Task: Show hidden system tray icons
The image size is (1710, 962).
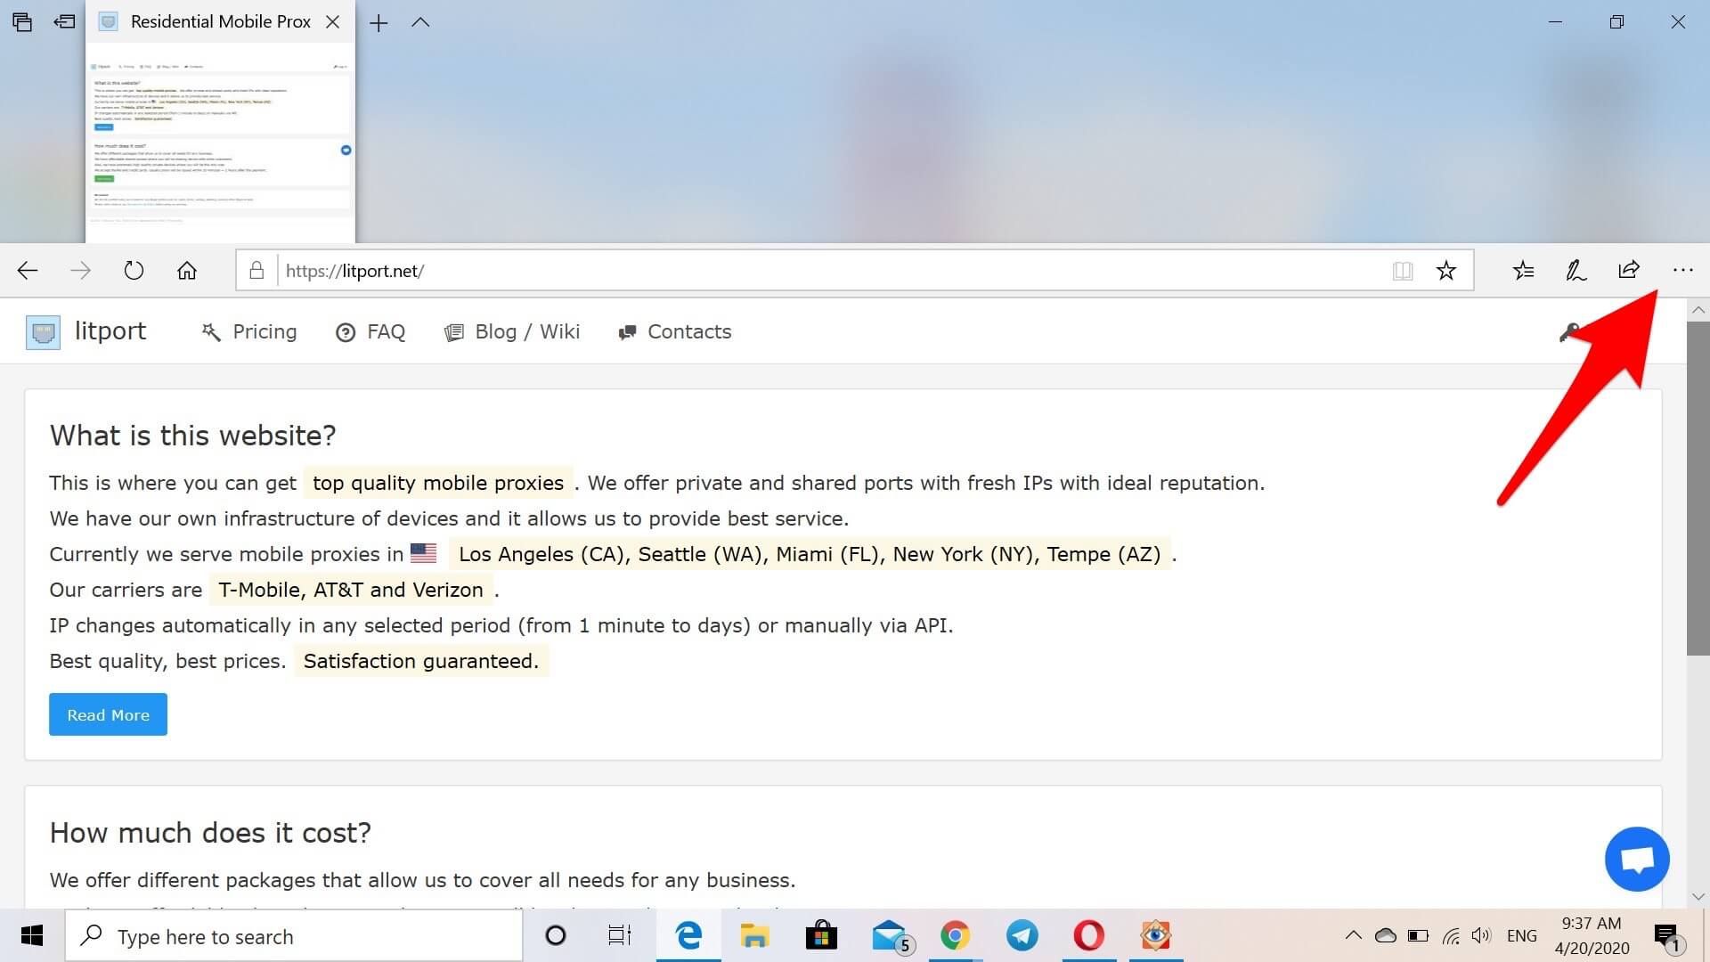Action: point(1353,935)
